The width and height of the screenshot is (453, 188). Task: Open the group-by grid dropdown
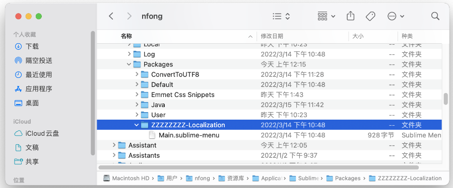(x=327, y=16)
